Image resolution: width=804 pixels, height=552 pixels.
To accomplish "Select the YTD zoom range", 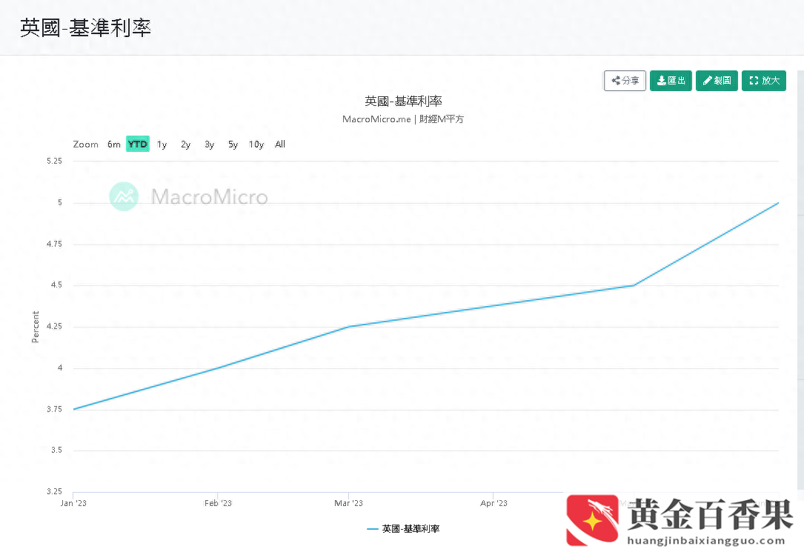I will click(137, 144).
